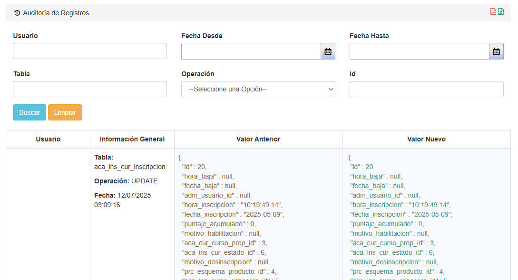Focus the Usuario filter field
The width and height of the screenshot is (518, 280).
click(89, 51)
